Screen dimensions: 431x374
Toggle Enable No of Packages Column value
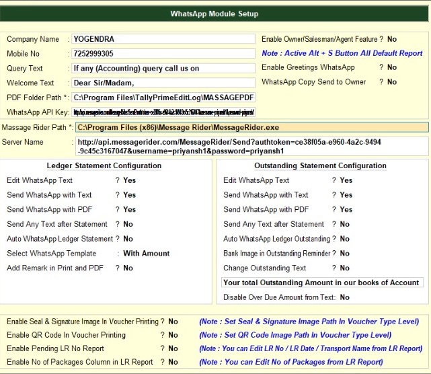173,362
